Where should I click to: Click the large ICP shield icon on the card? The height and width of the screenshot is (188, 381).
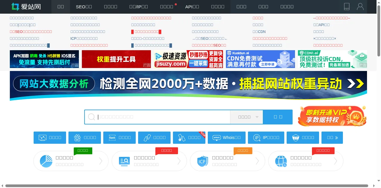pos(202,161)
